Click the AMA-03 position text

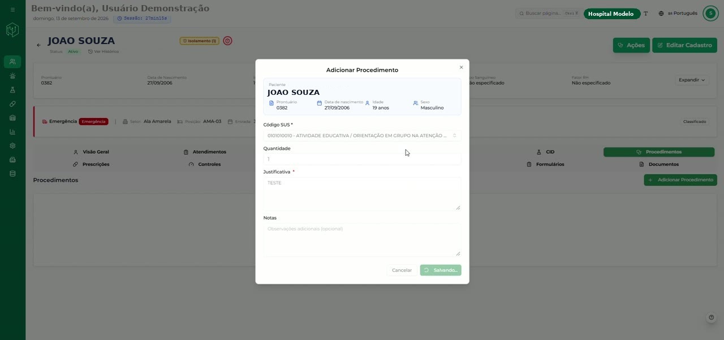(x=212, y=121)
